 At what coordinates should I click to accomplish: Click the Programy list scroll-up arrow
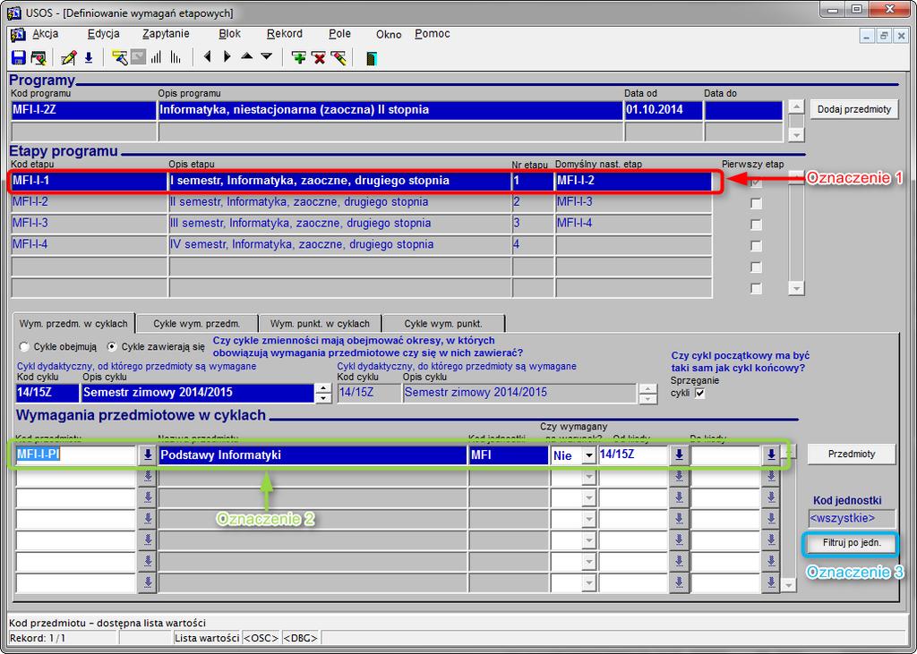(x=796, y=107)
